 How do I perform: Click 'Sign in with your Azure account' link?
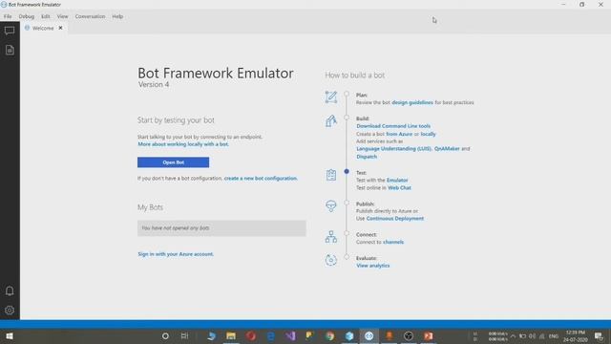tap(176, 254)
